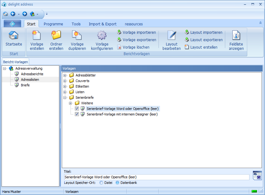The width and height of the screenshot is (265, 195).
Task: Select the Datei radio button
Action: pos(101,183)
